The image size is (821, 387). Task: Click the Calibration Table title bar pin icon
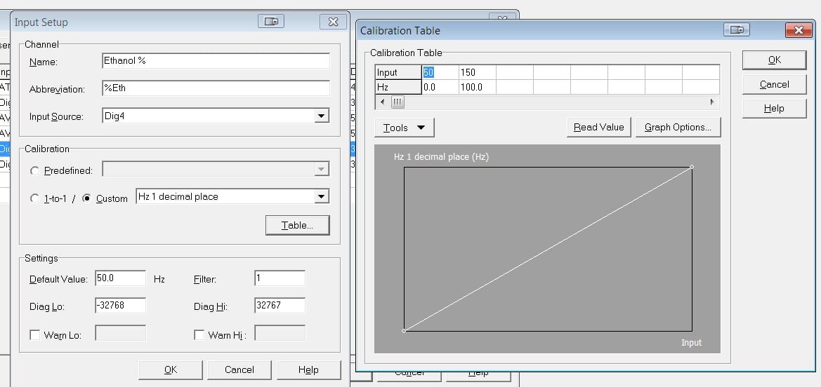click(x=736, y=30)
